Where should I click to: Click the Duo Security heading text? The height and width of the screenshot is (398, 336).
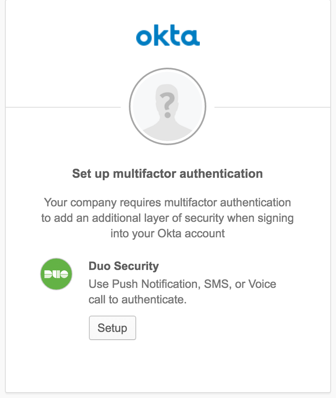click(123, 266)
